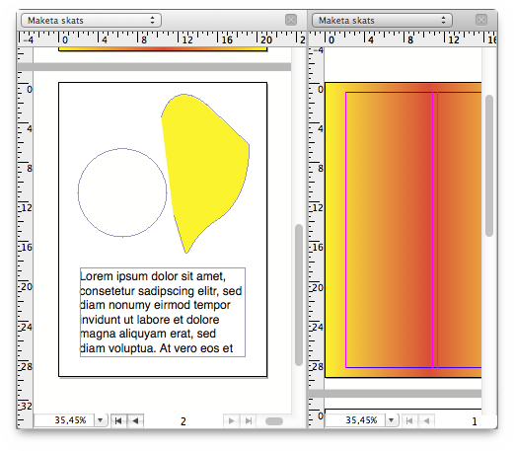Click the left pane vertical scrollbar thumb
The image size is (514, 451).
click(x=299, y=295)
